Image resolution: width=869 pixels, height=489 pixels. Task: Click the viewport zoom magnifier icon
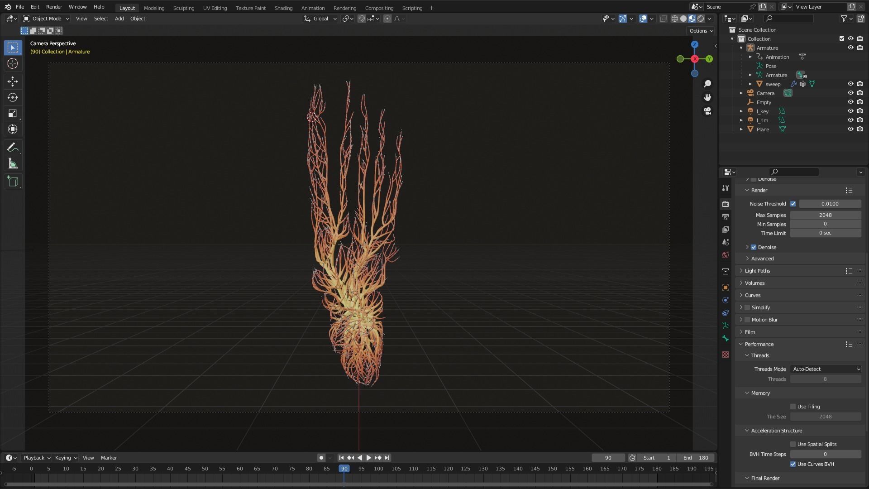coord(707,84)
